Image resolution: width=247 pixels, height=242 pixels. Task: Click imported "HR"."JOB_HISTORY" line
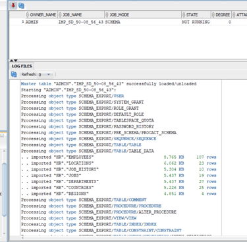119,169
